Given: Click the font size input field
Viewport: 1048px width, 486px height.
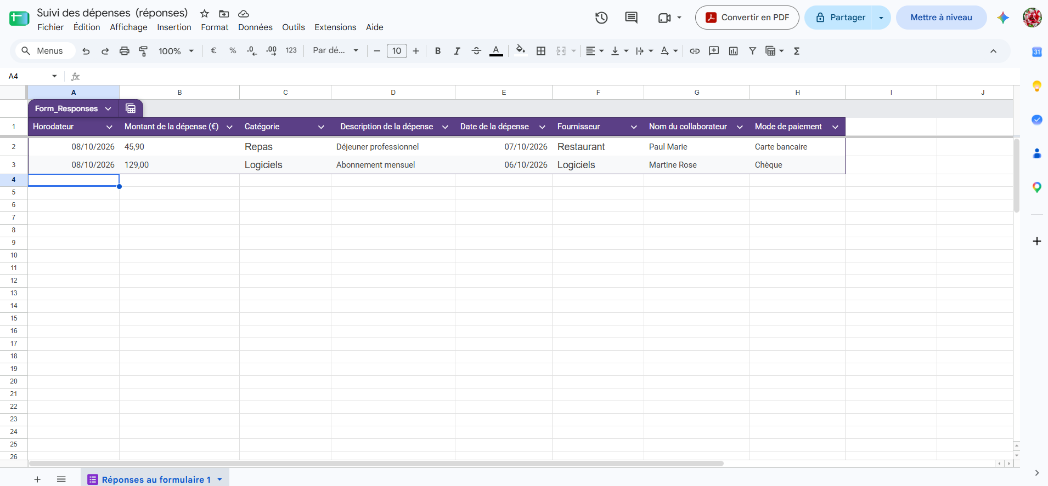Looking at the screenshot, I should (x=397, y=51).
